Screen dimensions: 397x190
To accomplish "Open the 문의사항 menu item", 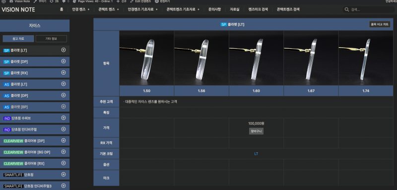I will tap(214, 9).
